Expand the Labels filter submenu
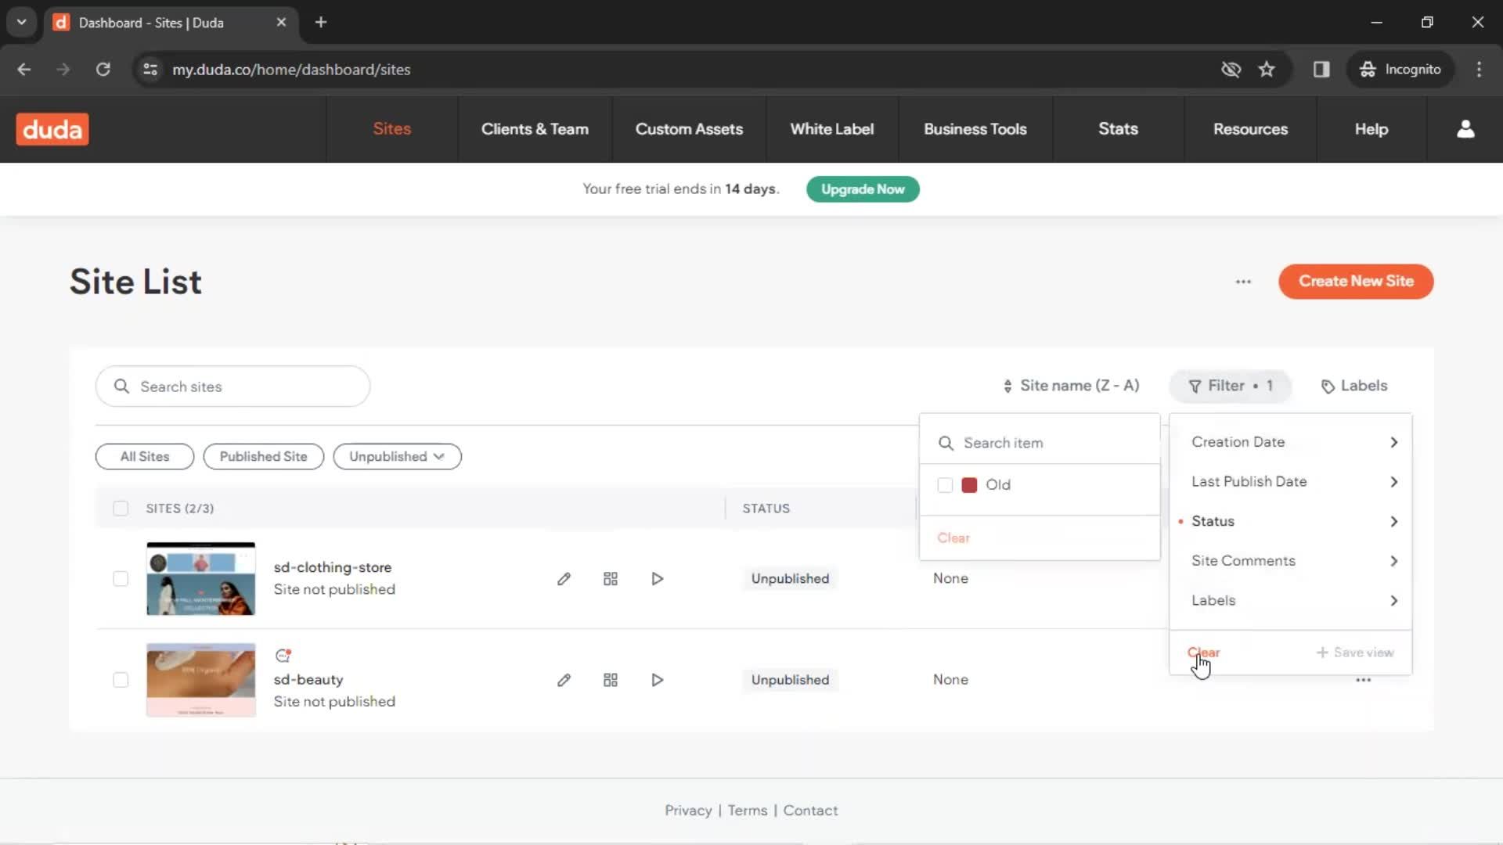The width and height of the screenshot is (1503, 845). 1291,601
